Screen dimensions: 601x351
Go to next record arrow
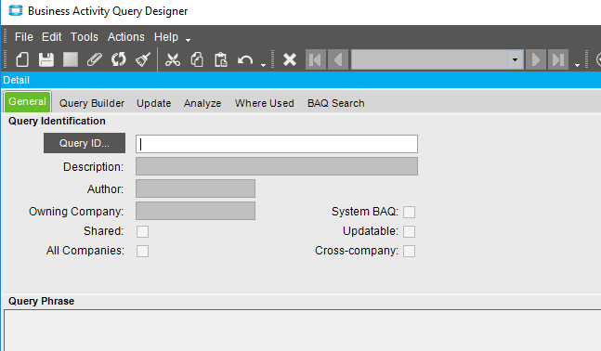point(535,59)
